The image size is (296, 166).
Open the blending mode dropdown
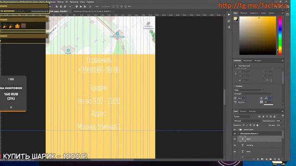[247, 121]
